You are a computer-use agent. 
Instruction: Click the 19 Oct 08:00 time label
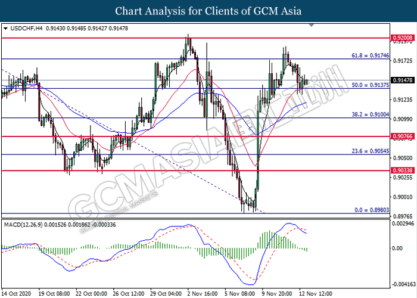pyautogui.click(x=54, y=294)
